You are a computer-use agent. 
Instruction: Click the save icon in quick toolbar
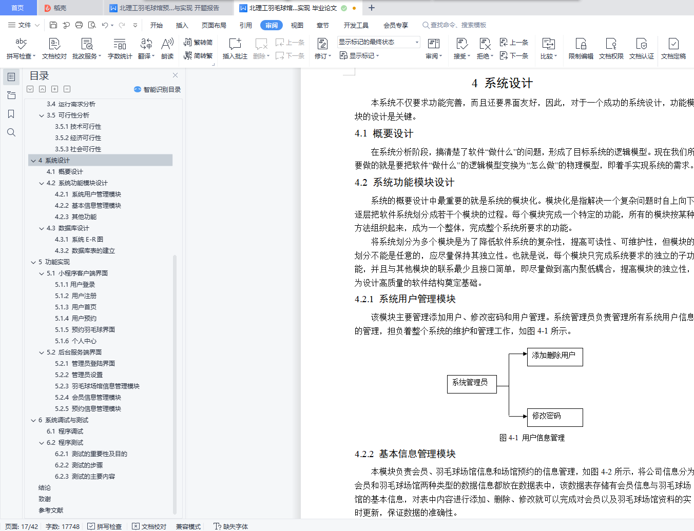click(x=53, y=25)
